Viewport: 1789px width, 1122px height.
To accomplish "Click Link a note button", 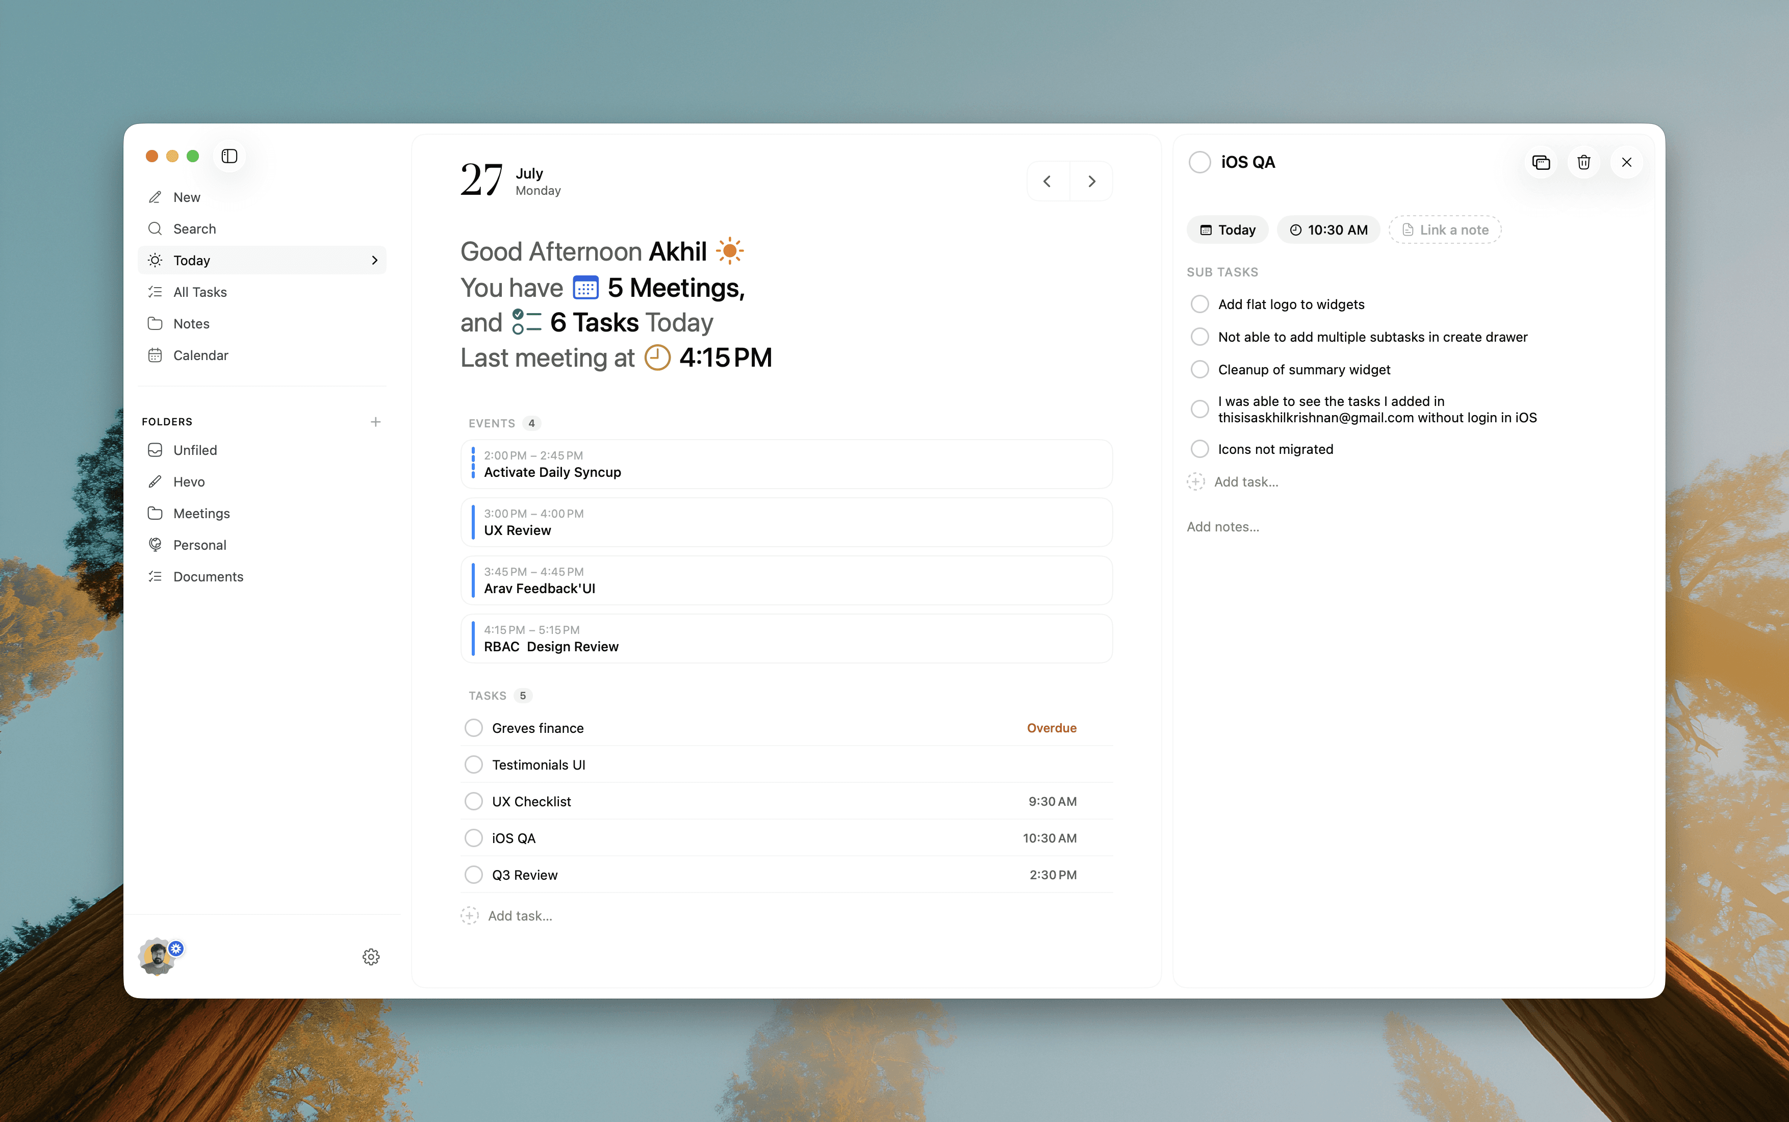I will (1445, 230).
